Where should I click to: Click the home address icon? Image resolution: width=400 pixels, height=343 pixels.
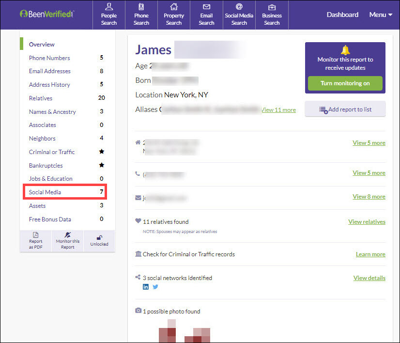(138, 142)
